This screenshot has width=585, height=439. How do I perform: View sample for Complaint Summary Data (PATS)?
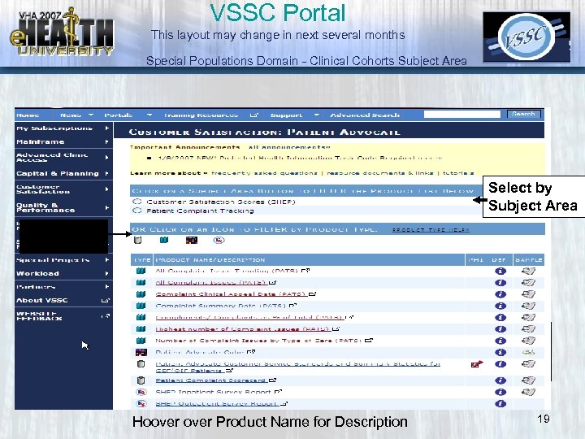pyautogui.click(x=528, y=306)
